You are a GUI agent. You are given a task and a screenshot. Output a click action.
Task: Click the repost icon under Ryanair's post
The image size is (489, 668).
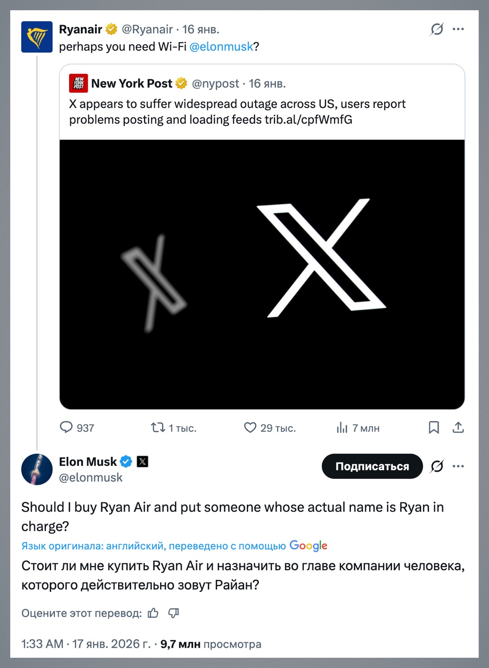point(158,427)
